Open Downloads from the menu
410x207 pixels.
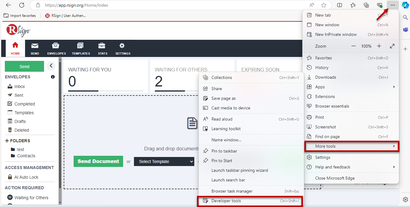351,77
